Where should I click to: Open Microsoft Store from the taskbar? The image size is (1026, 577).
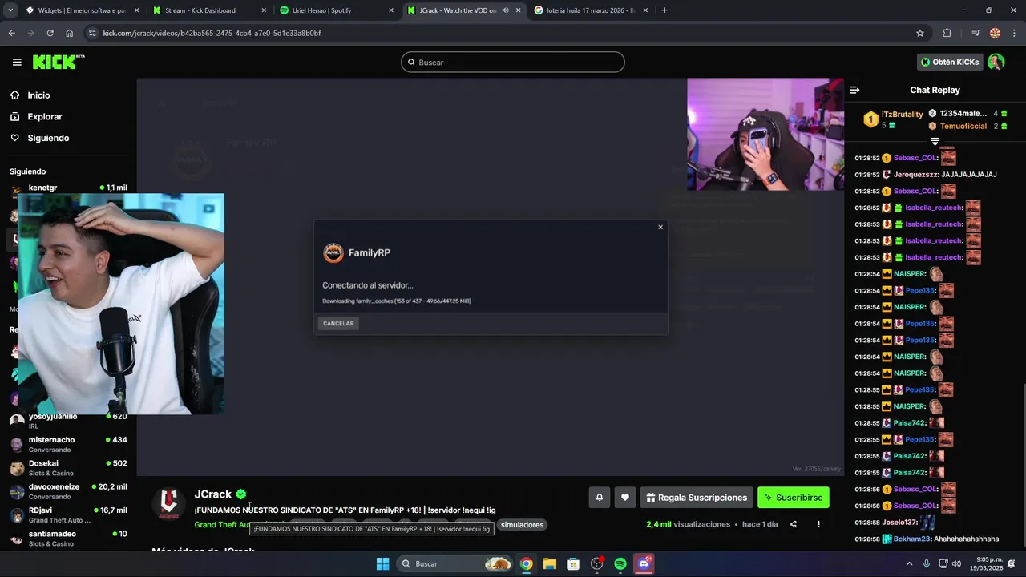coord(573,564)
